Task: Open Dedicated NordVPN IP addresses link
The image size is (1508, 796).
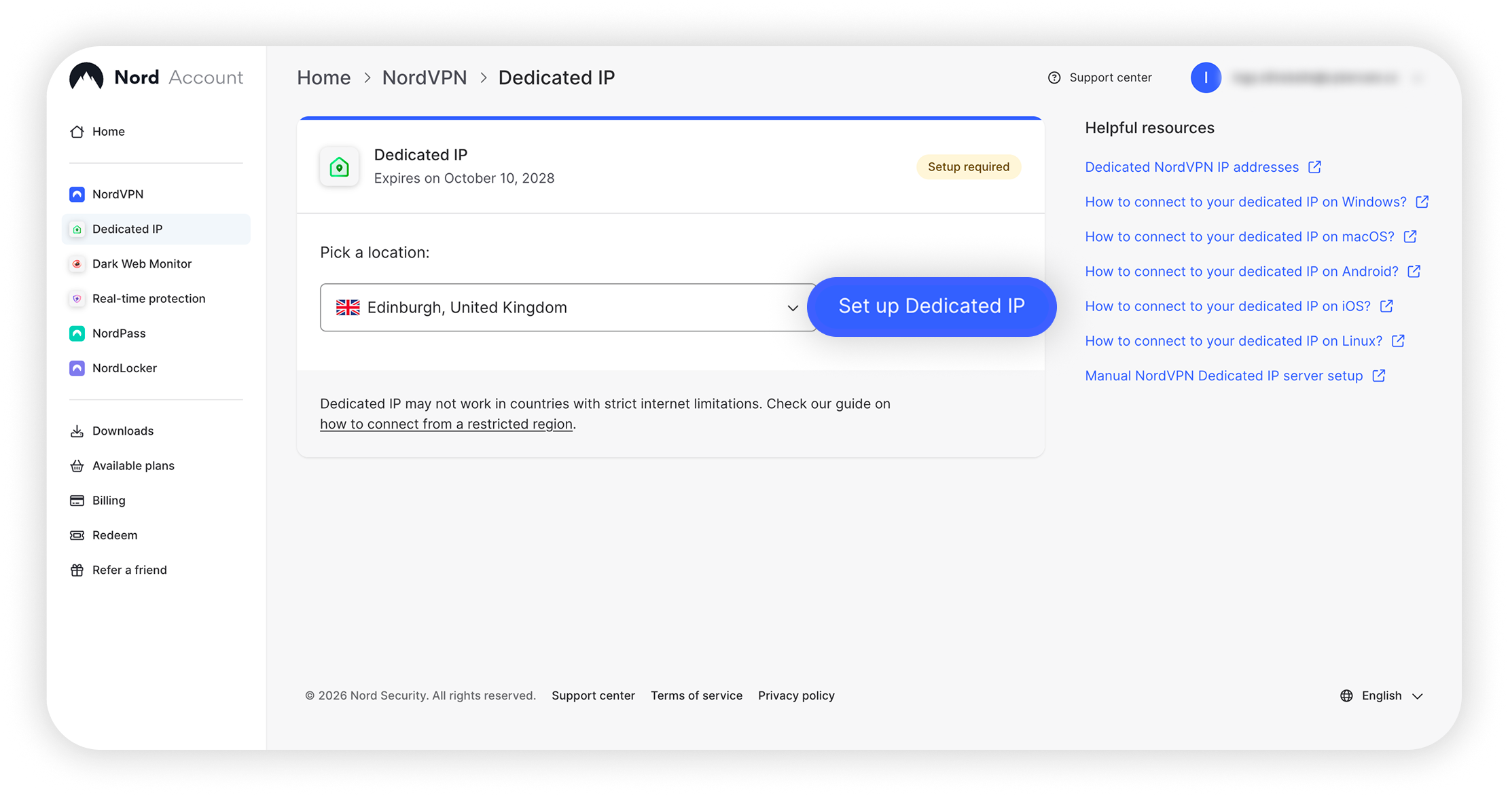Action: pos(1202,167)
